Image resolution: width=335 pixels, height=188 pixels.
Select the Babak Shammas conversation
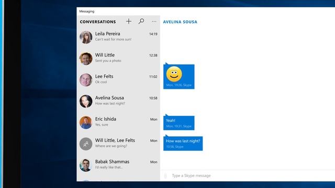click(x=118, y=165)
